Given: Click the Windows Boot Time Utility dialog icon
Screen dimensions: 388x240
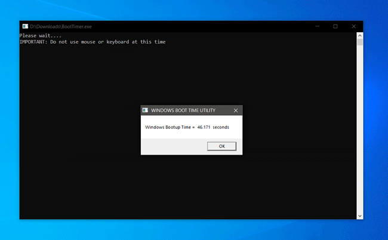Looking at the screenshot, I should click(x=145, y=110).
